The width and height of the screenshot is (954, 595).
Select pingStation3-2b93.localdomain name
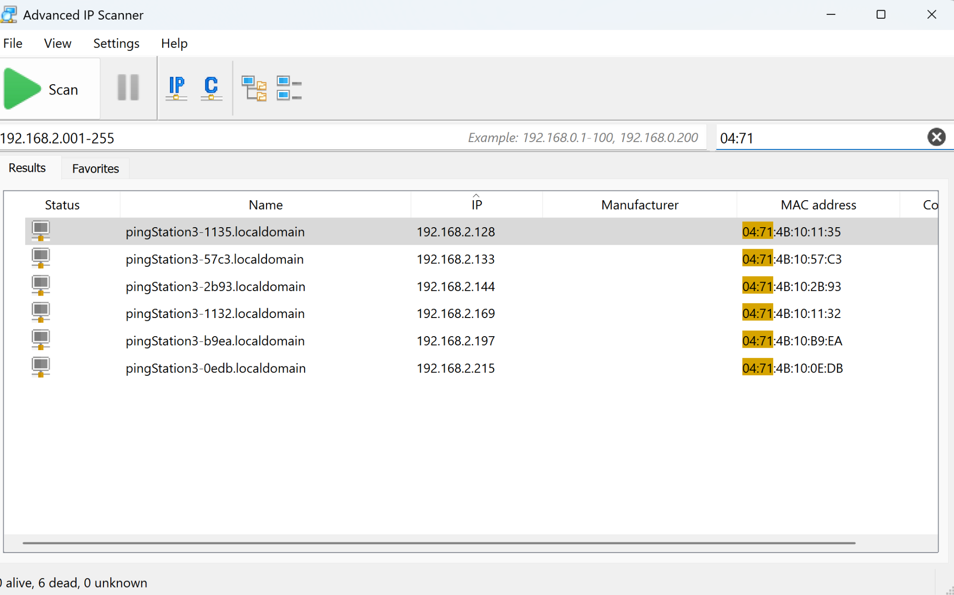pos(216,286)
